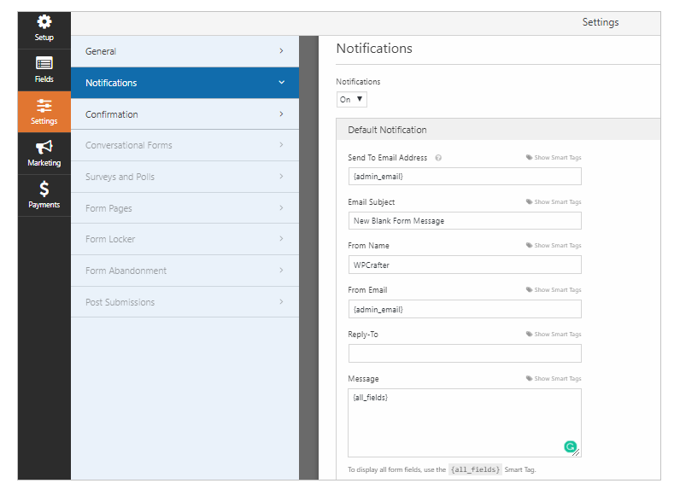This screenshot has width=680, height=495.
Task: Open the Notifications On dropdown
Action: click(352, 99)
